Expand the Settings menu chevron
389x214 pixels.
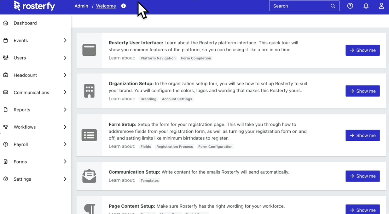pyautogui.click(x=65, y=179)
